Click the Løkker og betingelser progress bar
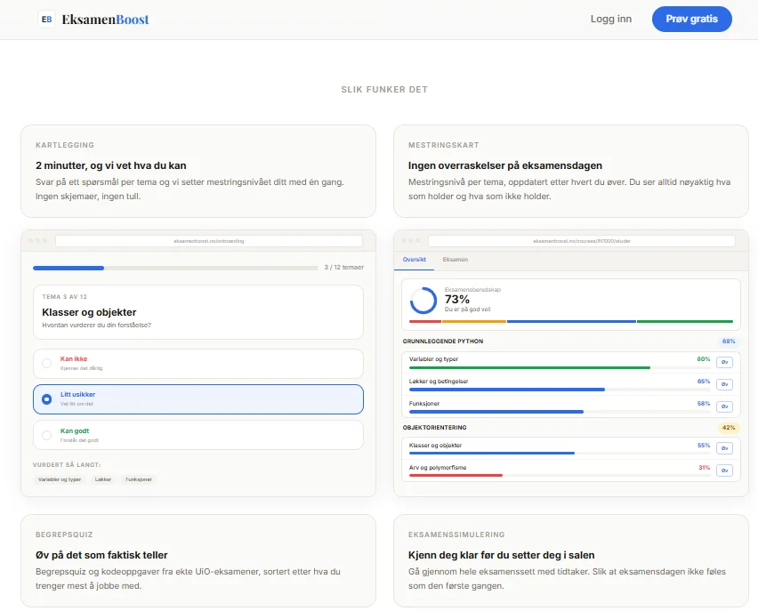758x611 pixels. click(560, 390)
